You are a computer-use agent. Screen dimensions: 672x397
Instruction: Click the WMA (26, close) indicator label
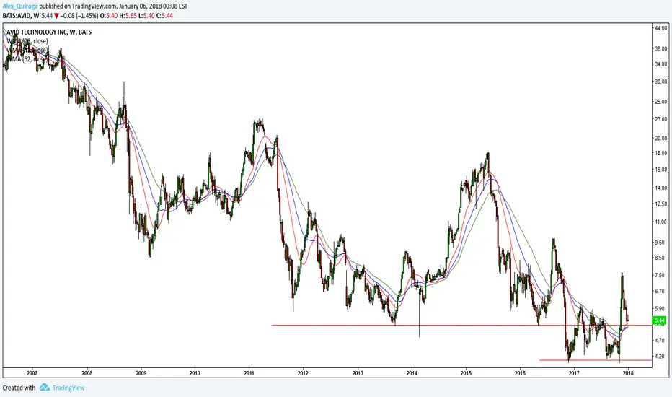pos(27,40)
